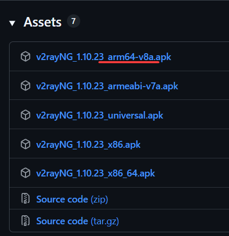
Task: Download v2rayNG_1.10.23_arm64-v8a.apk
Action: [x=104, y=57]
